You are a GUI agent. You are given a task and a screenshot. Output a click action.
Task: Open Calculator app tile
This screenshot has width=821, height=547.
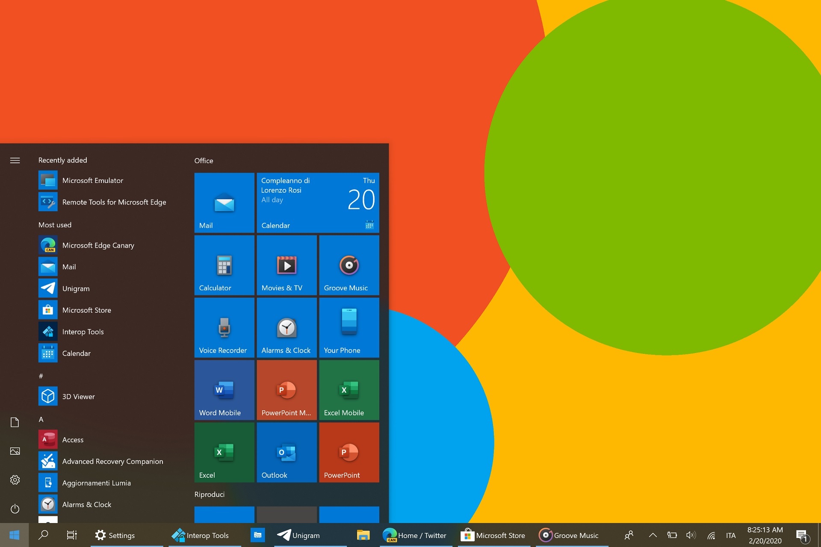pos(224,265)
